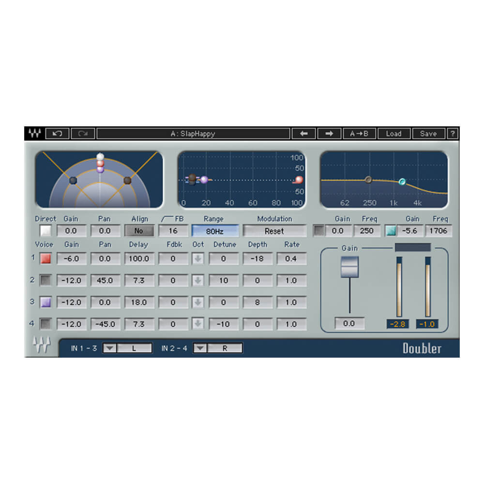Image resolution: width=484 pixels, height=484 pixels.
Task: Toggle Voice 3 purple on/off button
Action: (x=45, y=302)
